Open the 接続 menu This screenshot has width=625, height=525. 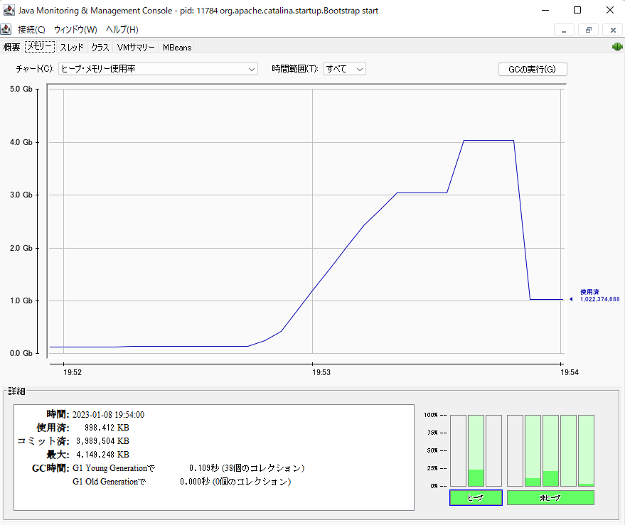click(x=31, y=30)
